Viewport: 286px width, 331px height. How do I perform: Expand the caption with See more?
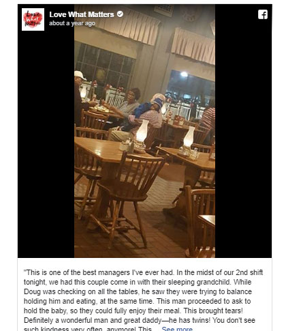(x=177, y=329)
